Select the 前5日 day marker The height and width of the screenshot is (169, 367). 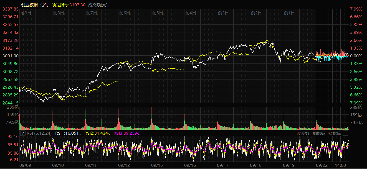158,13
